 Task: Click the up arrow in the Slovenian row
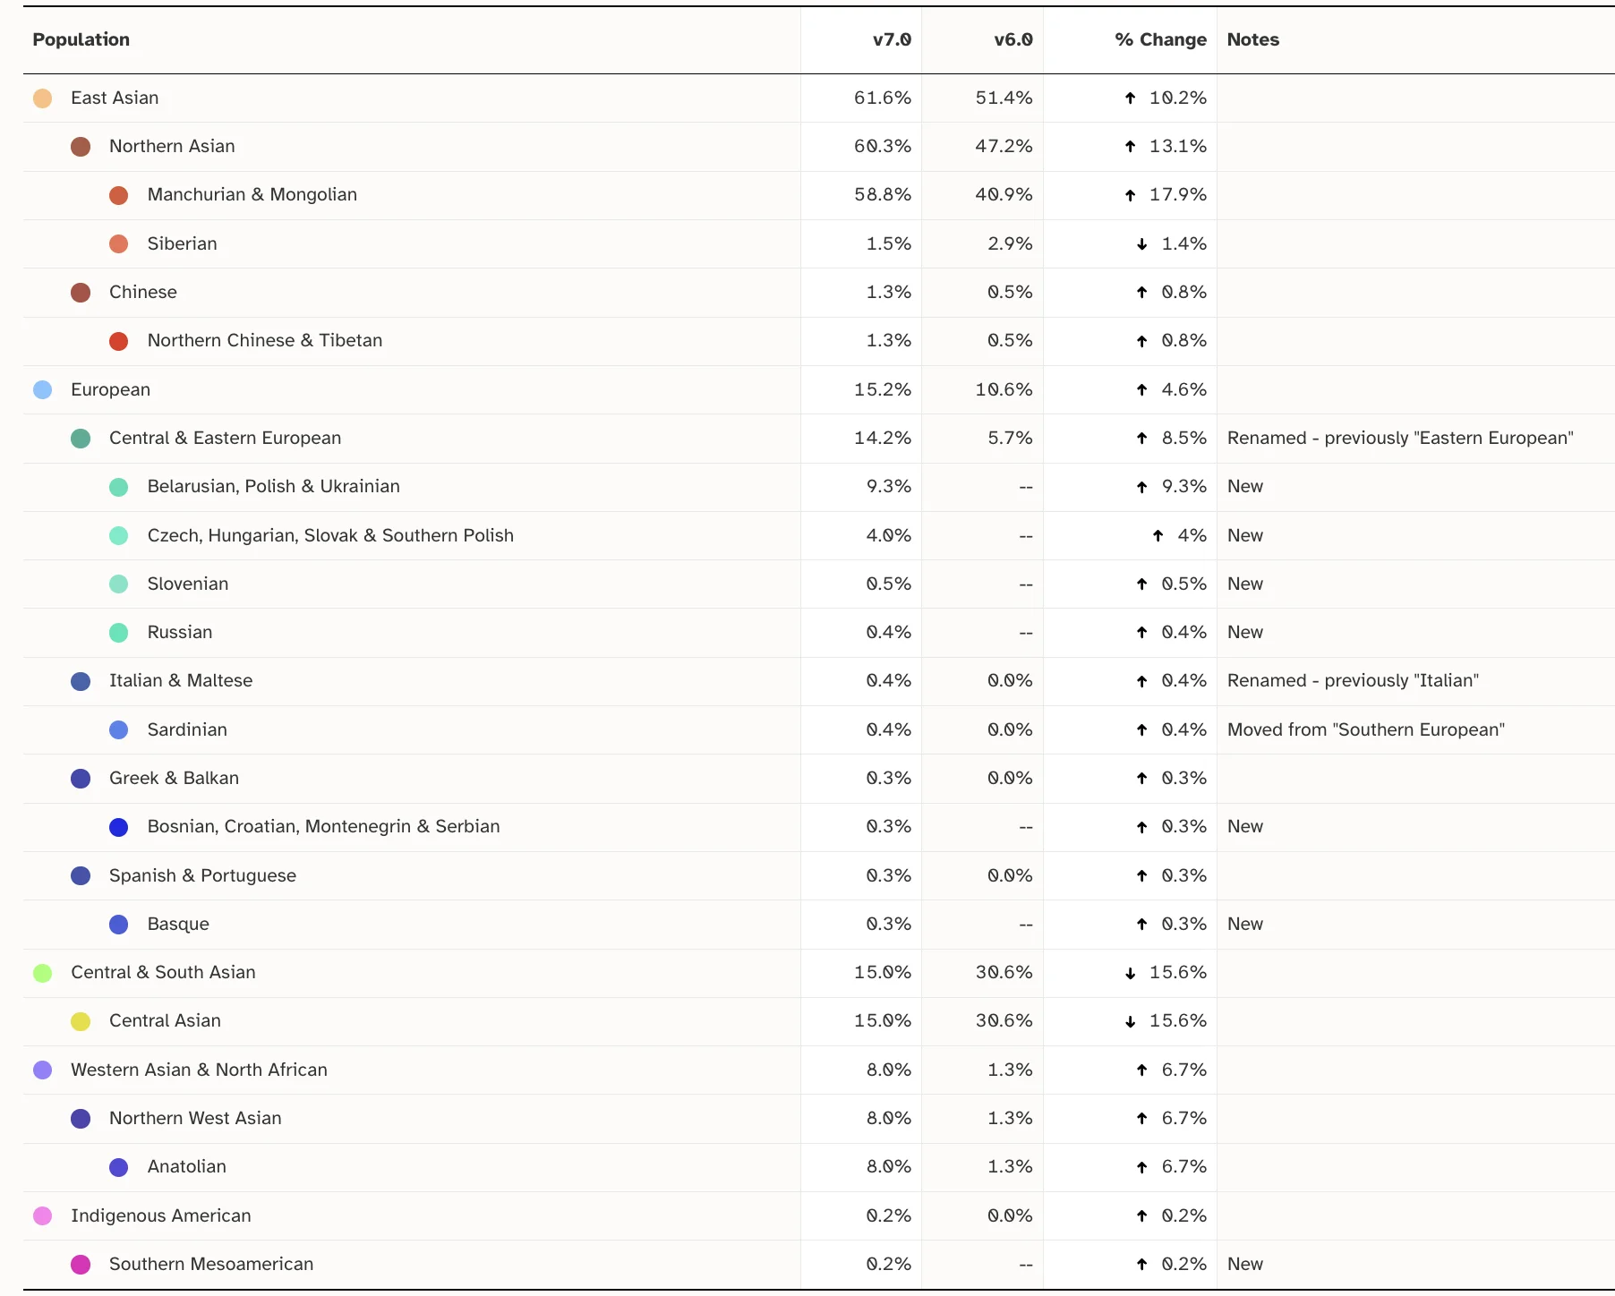[x=1141, y=584]
